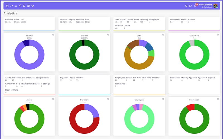Click the star favorites icon
This screenshot has height=139, width=223.
coord(33,6)
